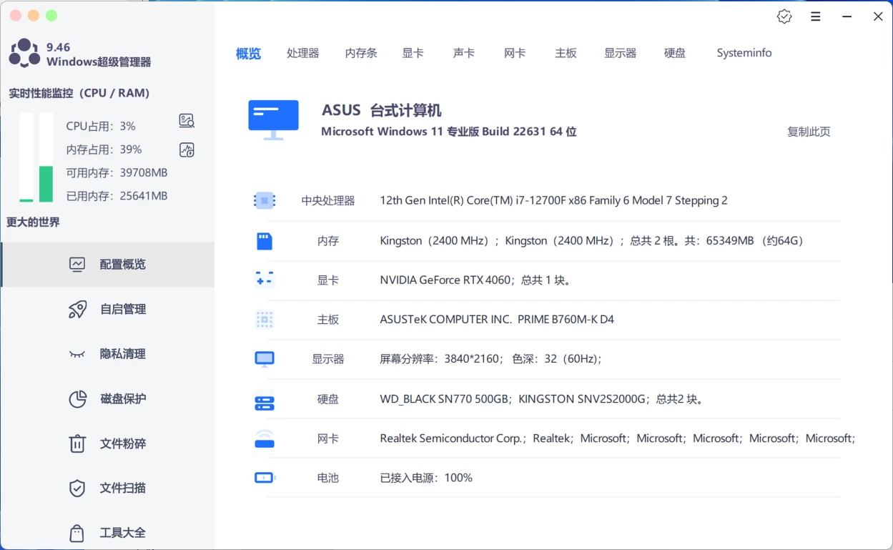Switch to the 内存条 tab
This screenshot has height=550, width=893.
coord(361,53)
